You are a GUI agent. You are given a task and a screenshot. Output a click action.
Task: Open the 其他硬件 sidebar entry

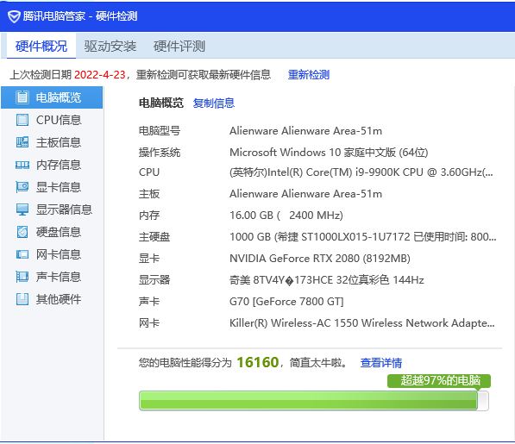(x=52, y=299)
